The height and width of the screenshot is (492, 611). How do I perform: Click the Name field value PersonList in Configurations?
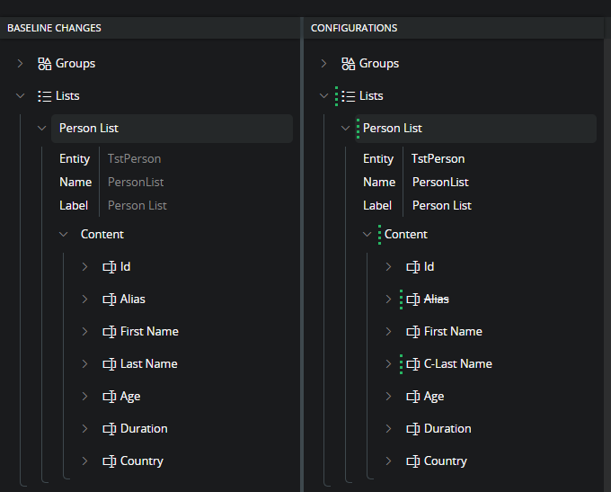point(440,183)
